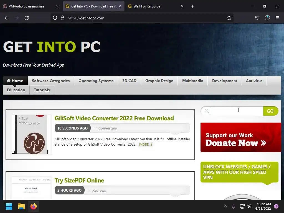Click the search magnifier icon in field
This screenshot has height=213, width=284.
coord(206,111)
